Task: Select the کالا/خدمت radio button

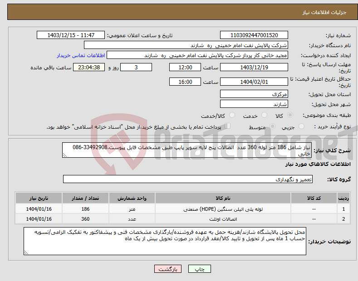Action: [x=232, y=115]
